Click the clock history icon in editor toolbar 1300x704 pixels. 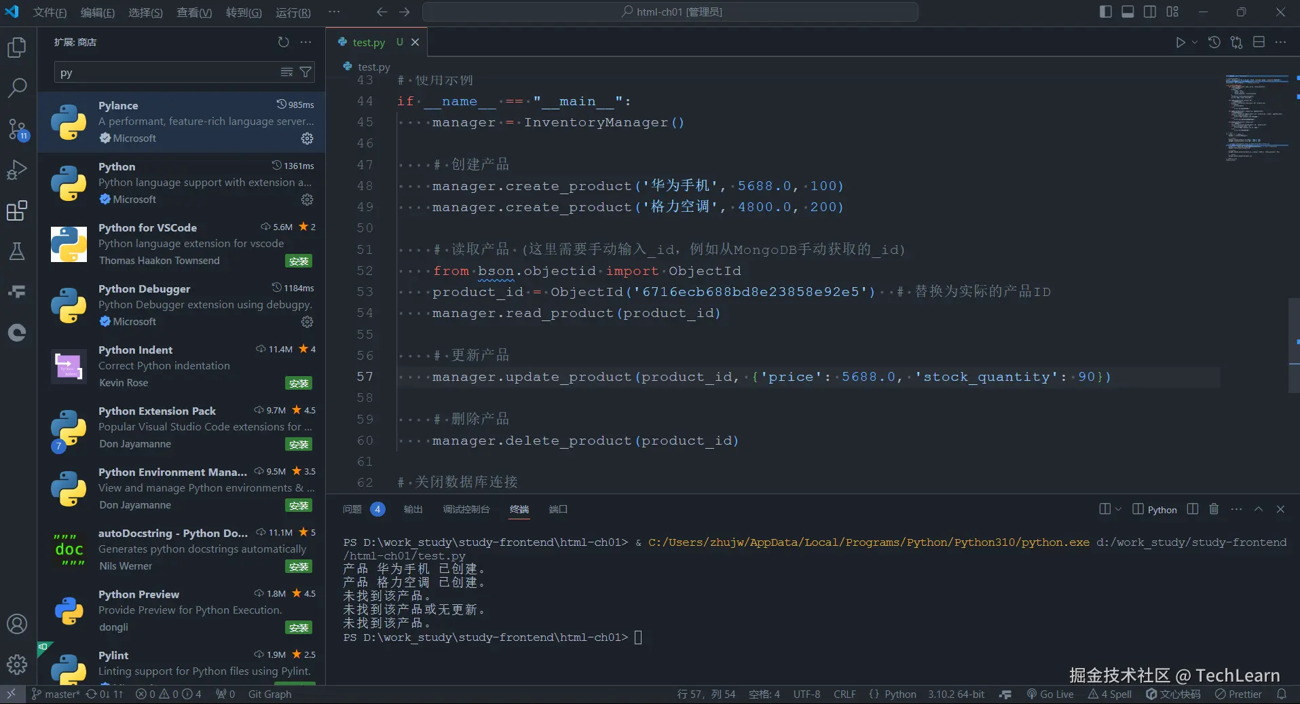[1214, 42]
